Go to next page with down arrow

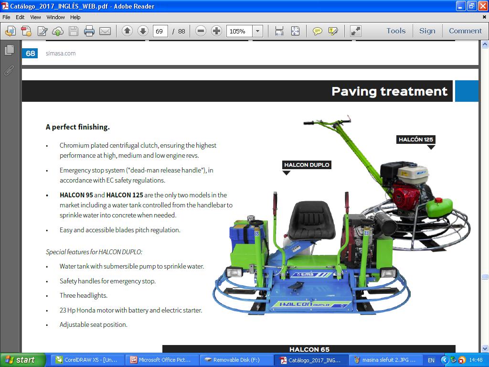click(x=143, y=31)
